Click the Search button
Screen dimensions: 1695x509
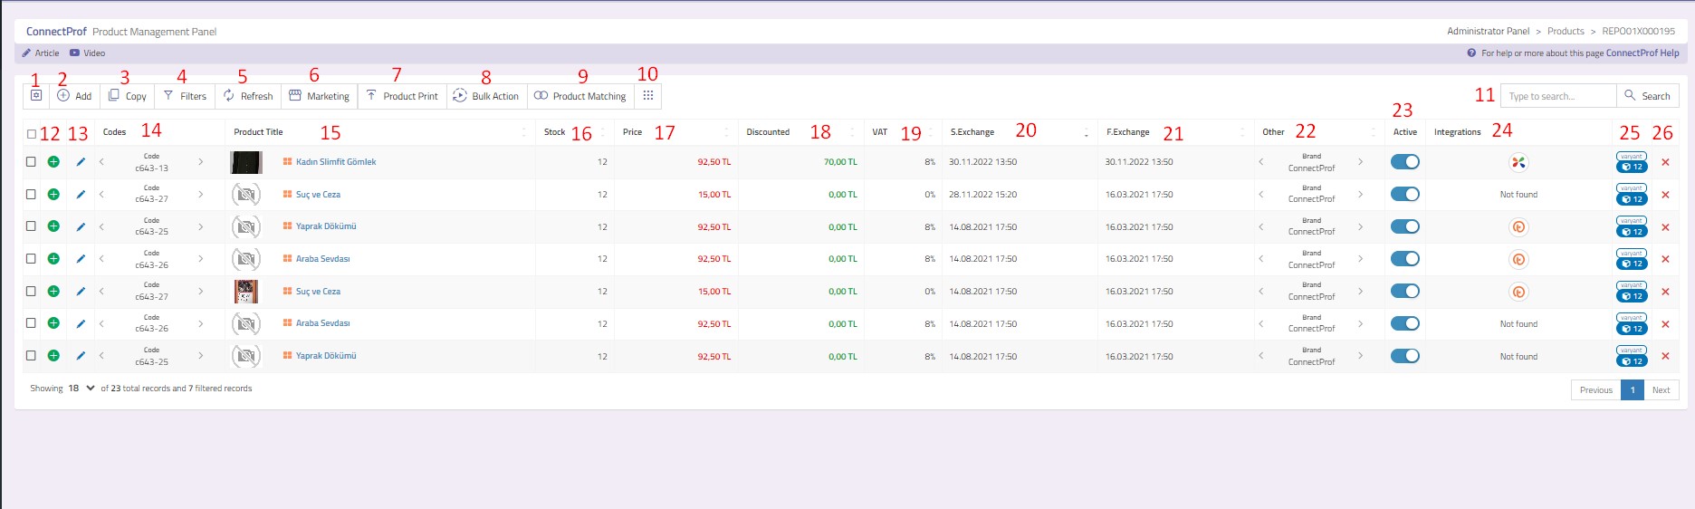click(x=1647, y=96)
